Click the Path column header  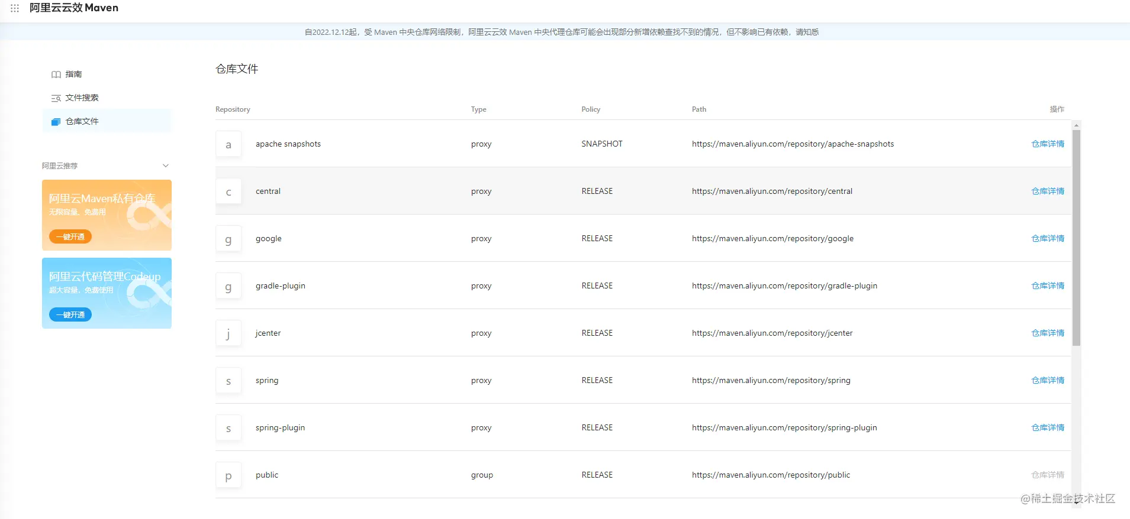click(x=699, y=109)
